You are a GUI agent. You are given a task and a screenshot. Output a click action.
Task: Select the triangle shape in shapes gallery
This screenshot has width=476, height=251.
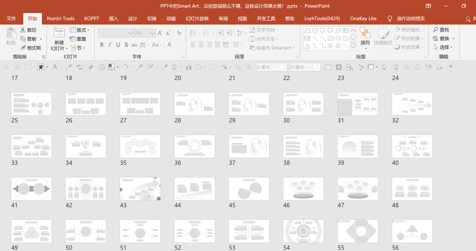pos(307,46)
